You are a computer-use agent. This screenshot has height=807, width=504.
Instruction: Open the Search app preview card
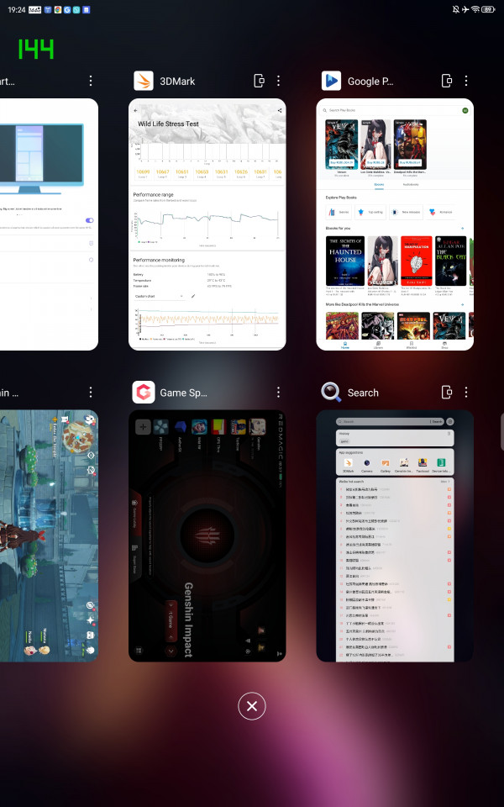(395, 535)
